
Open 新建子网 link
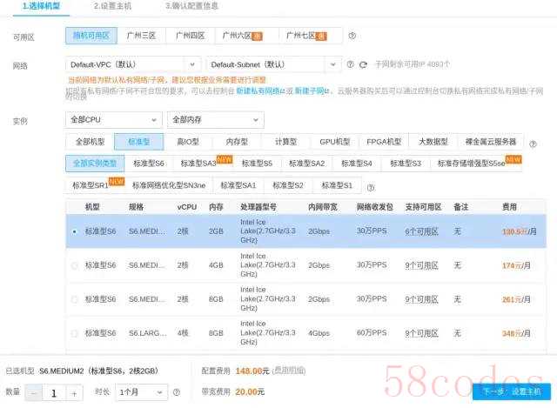[312, 91]
